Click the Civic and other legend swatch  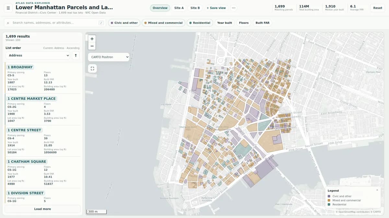pyautogui.click(x=329, y=196)
